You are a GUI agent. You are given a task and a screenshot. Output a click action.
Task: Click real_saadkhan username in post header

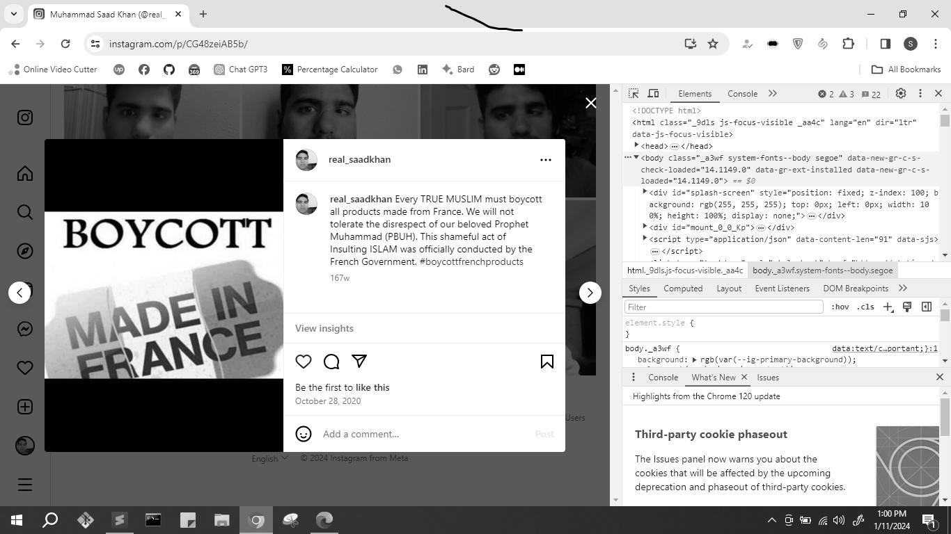(359, 159)
